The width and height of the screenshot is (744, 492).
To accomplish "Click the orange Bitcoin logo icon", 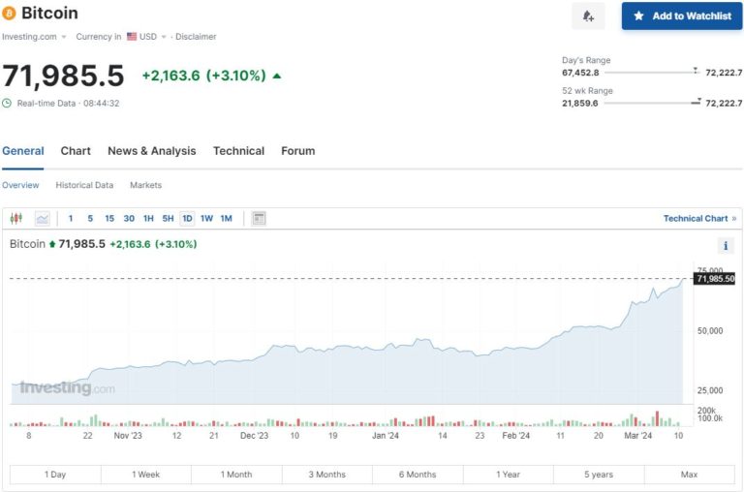I will [10, 14].
